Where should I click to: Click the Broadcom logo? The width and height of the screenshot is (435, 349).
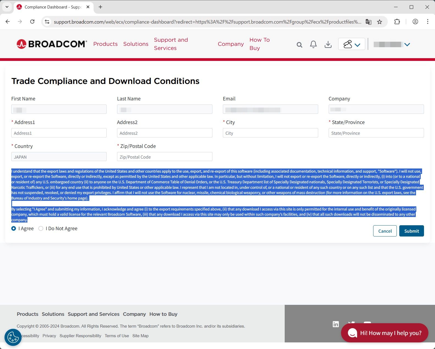tap(52, 44)
